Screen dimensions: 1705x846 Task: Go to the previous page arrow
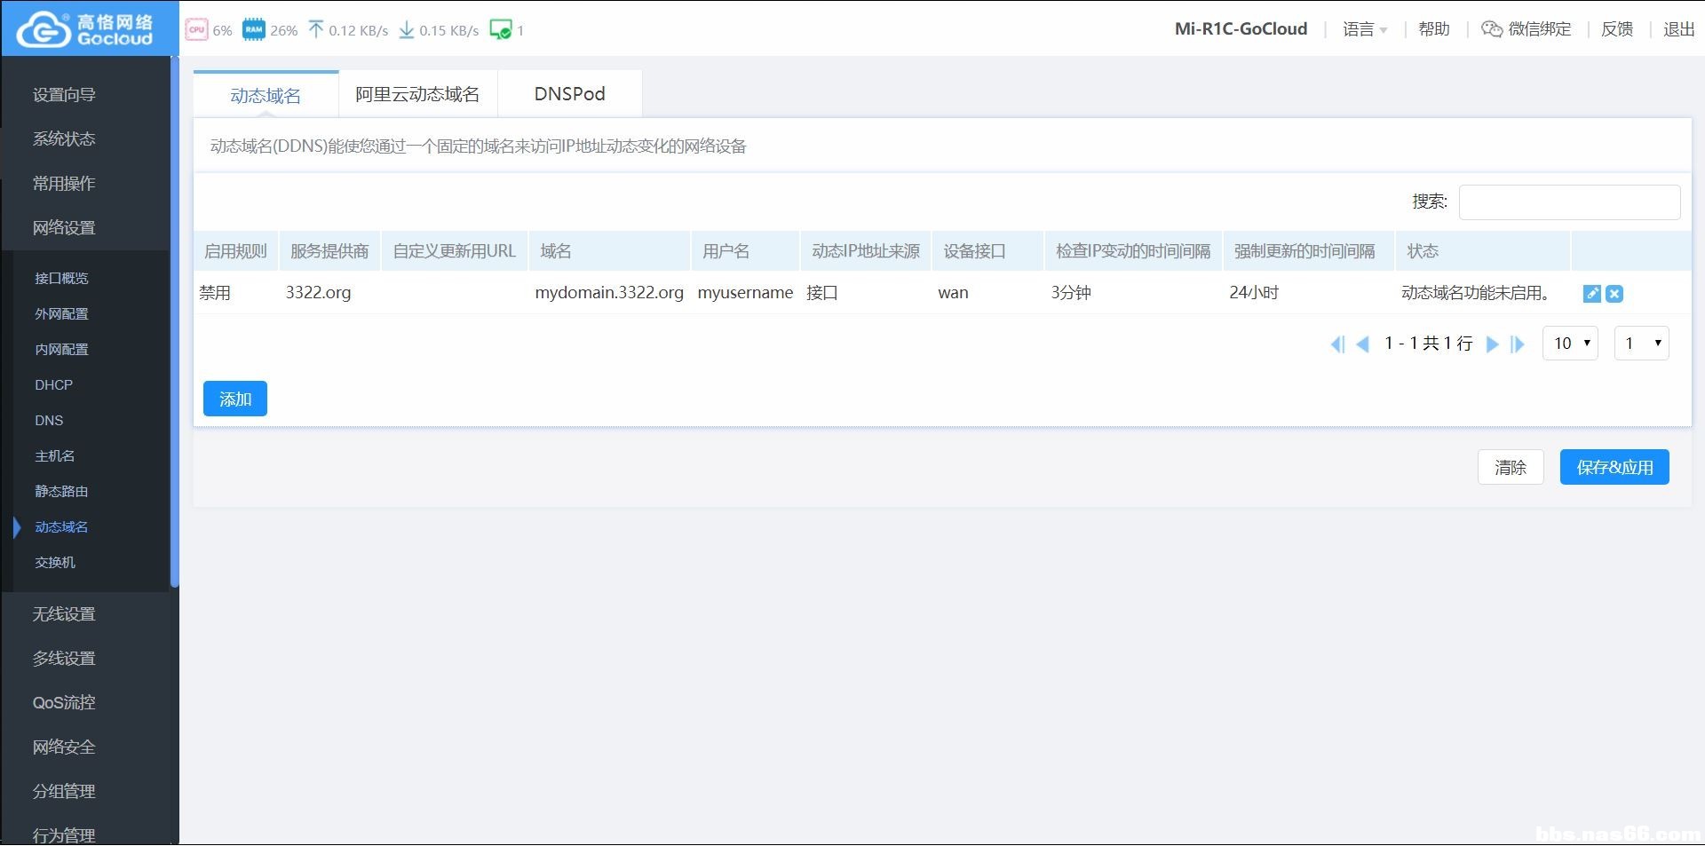click(x=1362, y=344)
